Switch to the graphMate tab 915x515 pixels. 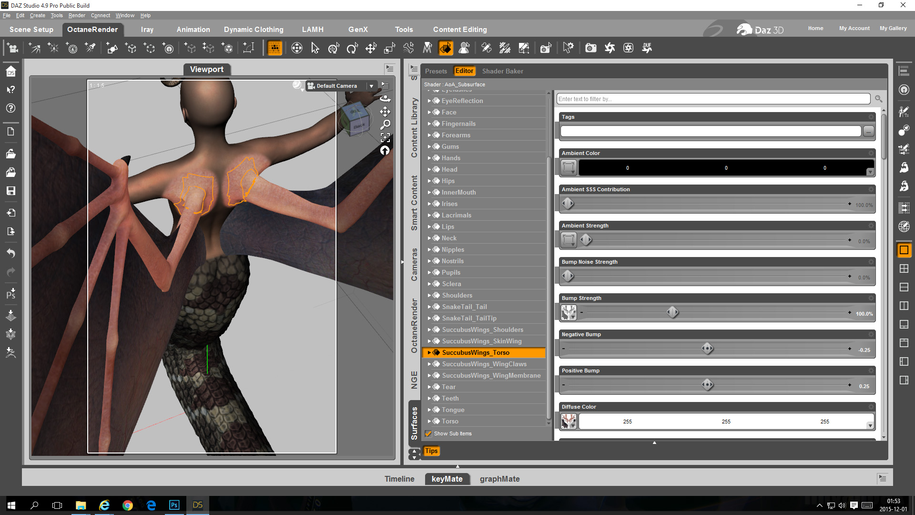point(499,479)
